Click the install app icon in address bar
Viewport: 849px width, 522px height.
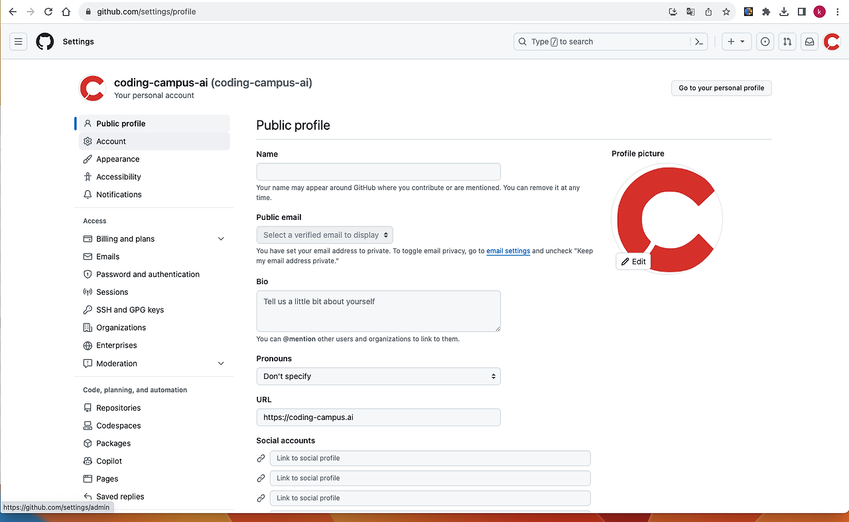pos(673,12)
